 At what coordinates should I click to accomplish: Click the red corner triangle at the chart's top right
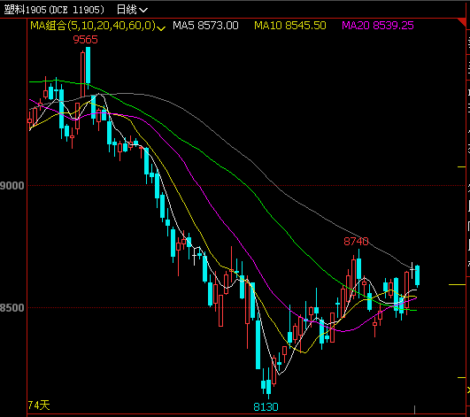click(x=462, y=22)
